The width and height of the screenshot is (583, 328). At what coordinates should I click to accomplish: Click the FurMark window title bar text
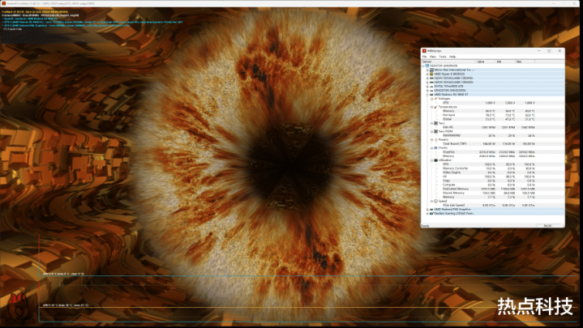point(50,3)
